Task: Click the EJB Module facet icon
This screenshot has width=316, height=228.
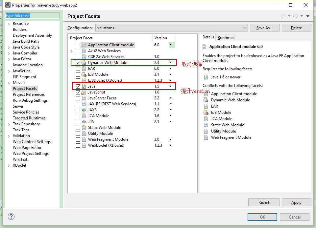Action: pyautogui.click(x=84, y=74)
